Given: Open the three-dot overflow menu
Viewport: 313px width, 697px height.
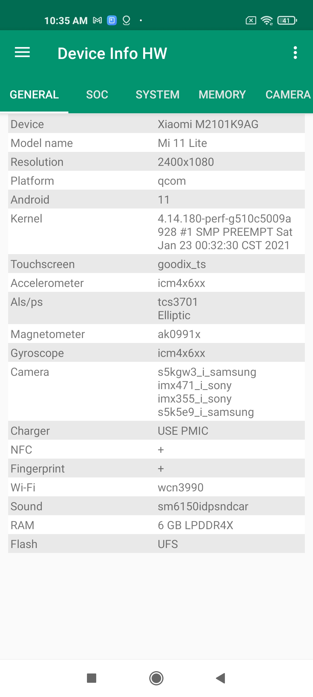Looking at the screenshot, I should point(295,53).
